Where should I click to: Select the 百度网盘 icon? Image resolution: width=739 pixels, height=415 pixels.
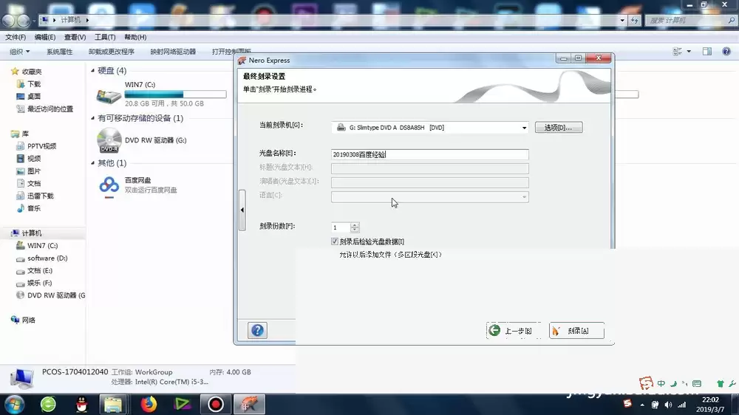point(109,185)
